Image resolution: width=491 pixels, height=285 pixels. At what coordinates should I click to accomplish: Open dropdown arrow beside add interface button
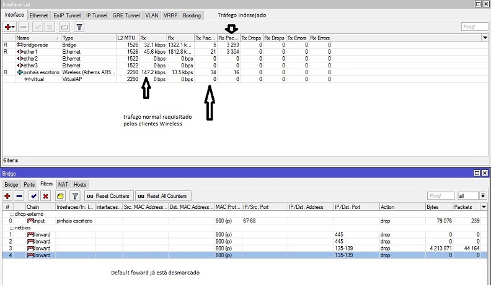click(x=13, y=27)
